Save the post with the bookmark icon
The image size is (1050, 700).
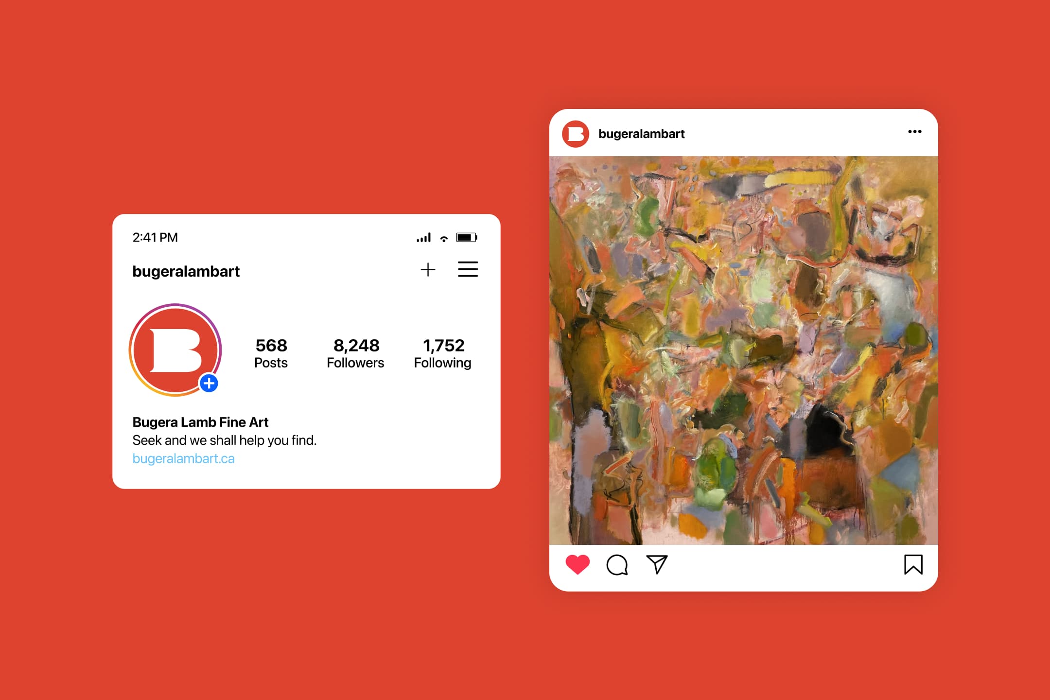913,564
